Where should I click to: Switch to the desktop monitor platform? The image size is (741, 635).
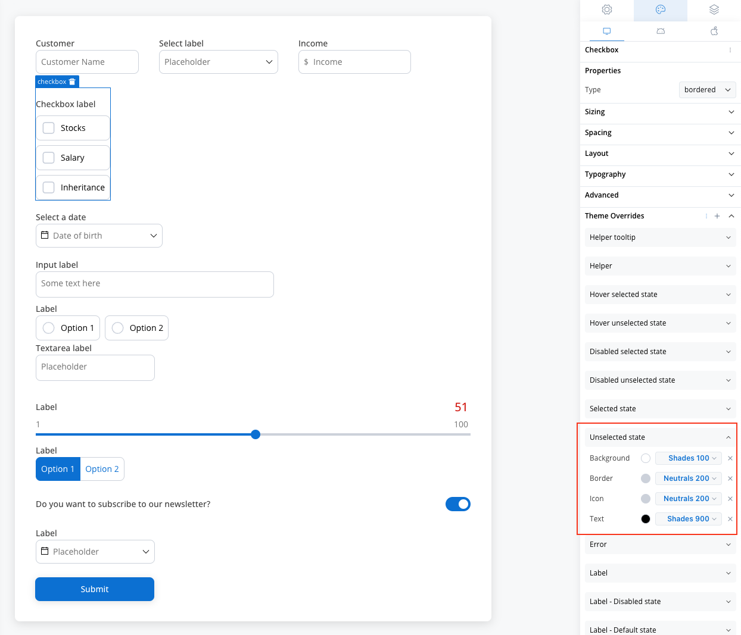(606, 31)
